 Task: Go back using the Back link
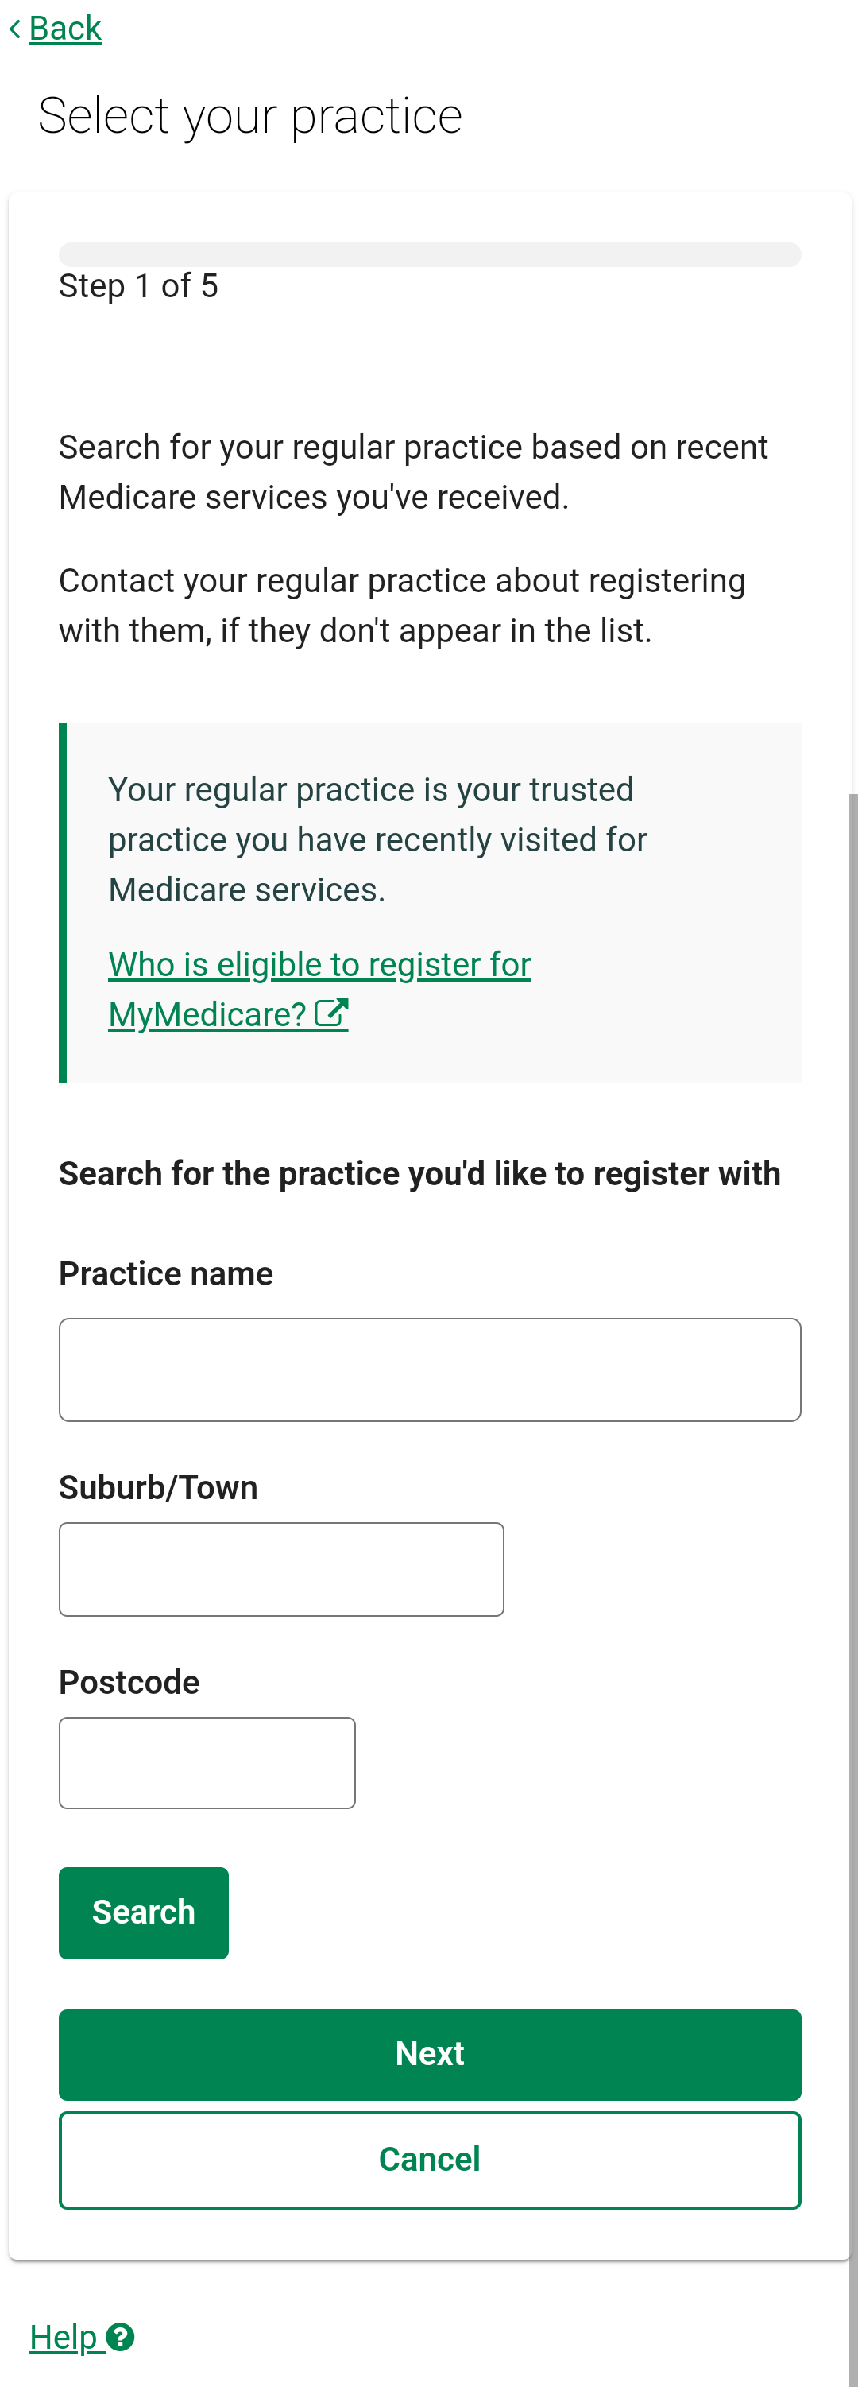point(65,29)
